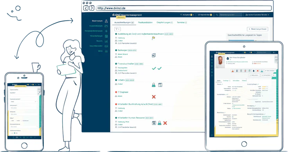Open the Reports chart icon in sidebar
The width and height of the screenshot is (288, 152).
pos(106,41)
